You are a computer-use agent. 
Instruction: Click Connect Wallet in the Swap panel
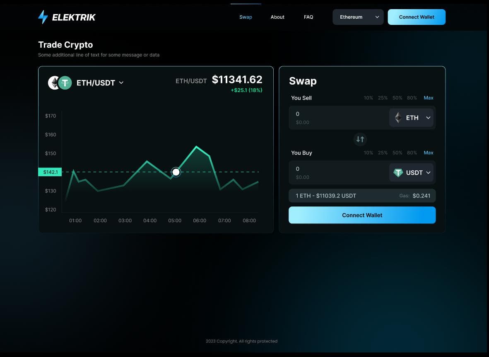click(x=362, y=215)
